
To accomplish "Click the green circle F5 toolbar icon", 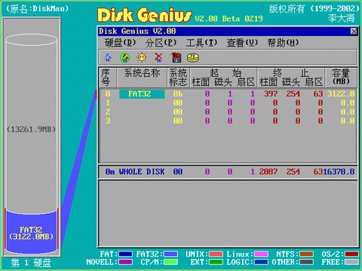I will point(124,58).
